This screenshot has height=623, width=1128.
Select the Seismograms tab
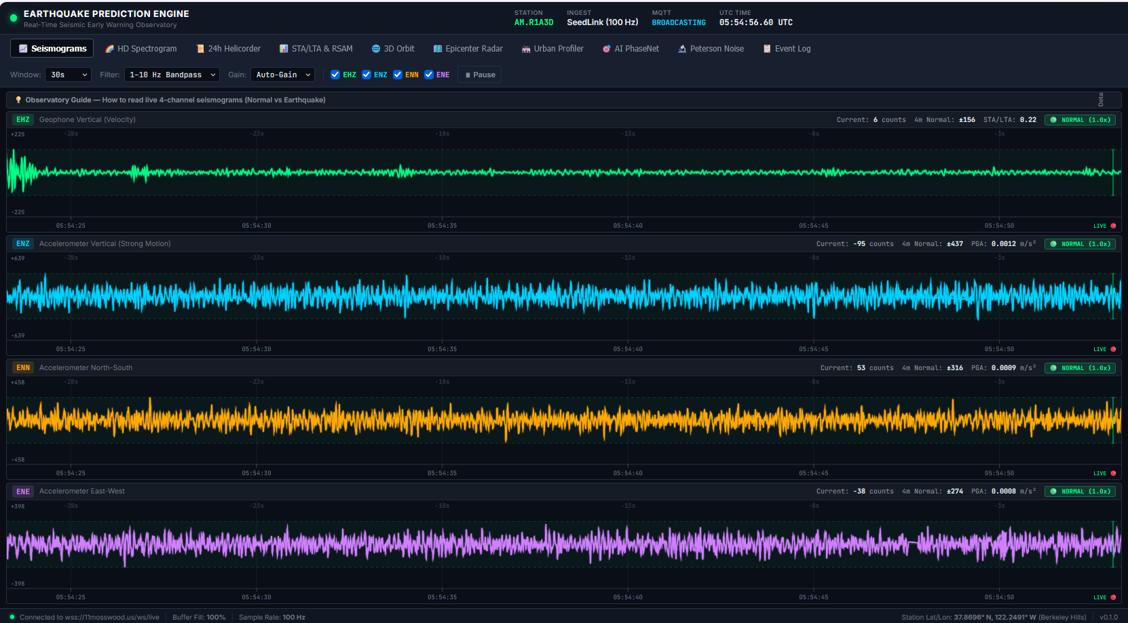(52, 49)
